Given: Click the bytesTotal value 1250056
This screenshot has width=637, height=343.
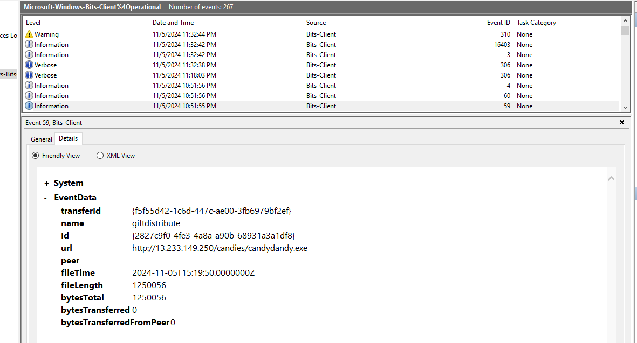Looking at the screenshot, I should coord(149,298).
